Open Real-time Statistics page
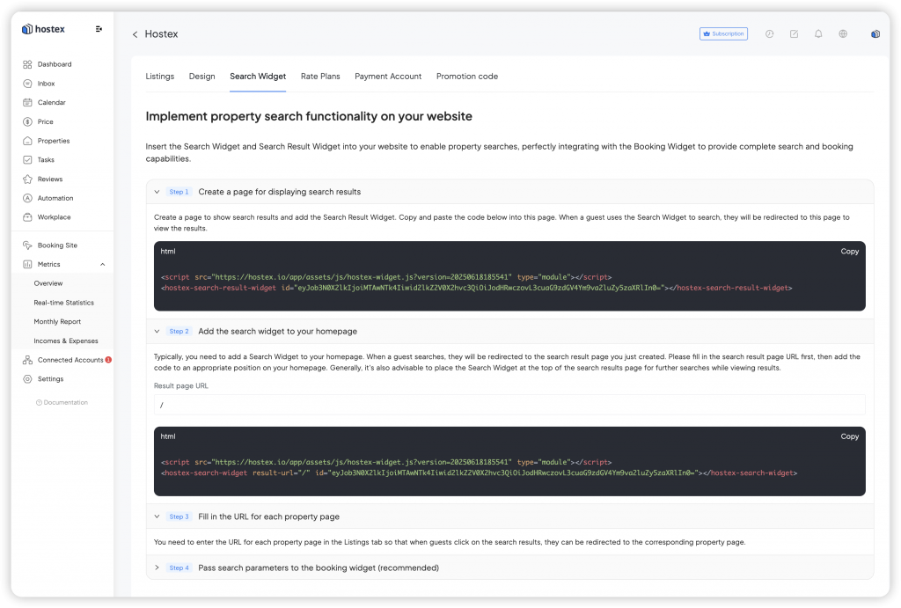The image size is (901, 608). coord(63,303)
